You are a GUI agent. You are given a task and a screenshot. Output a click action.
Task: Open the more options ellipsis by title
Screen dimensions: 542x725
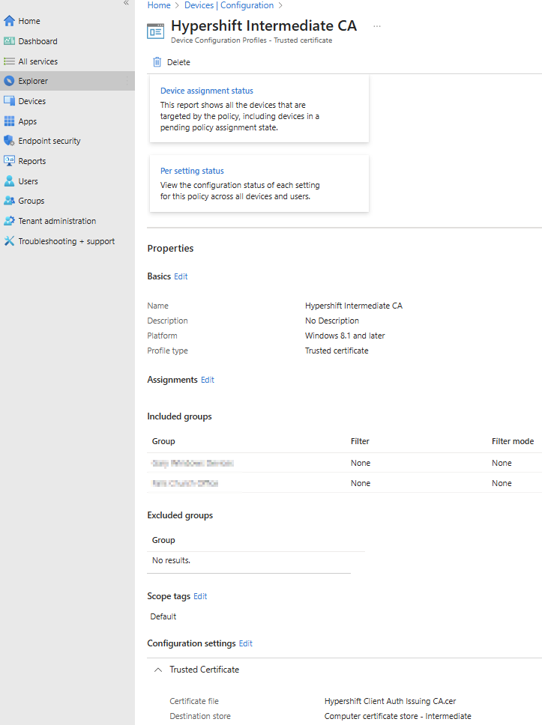click(x=377, y=26)
